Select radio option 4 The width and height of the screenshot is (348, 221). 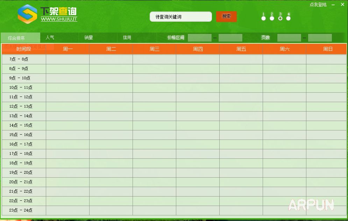click(288, 18)
